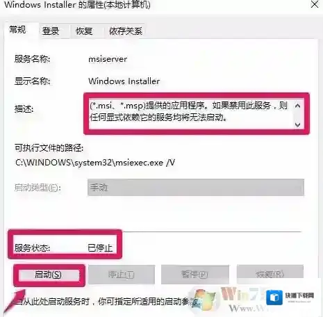
Task: Click the msiexec.exe executable path text
Action: (95, 163)
